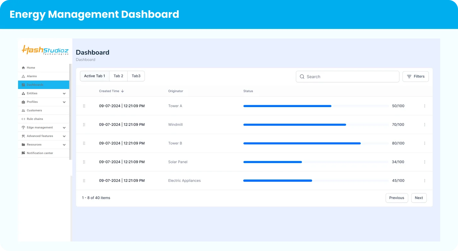
Task: Click the Tower B 80/100 progress bar
Action: tap(316, 143)
